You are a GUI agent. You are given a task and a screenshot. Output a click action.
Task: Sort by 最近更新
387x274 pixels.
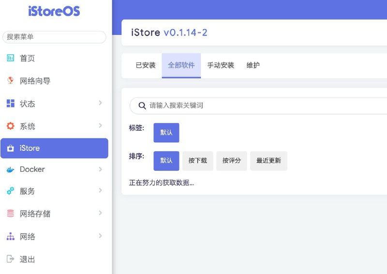coord(269,161)
